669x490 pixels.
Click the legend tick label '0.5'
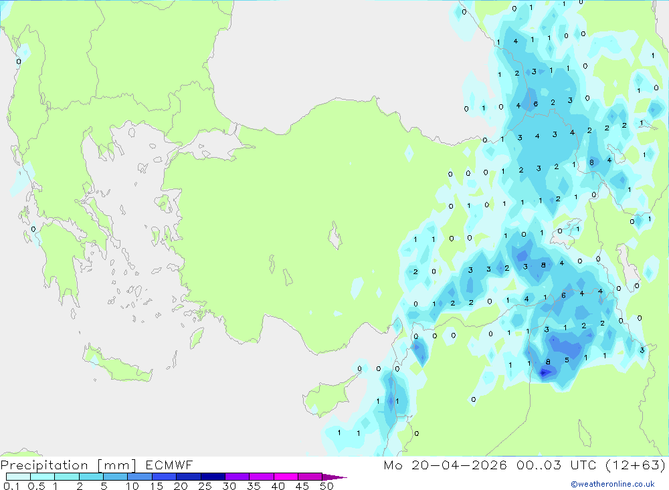pyautogui.click(x=36, y=486)
